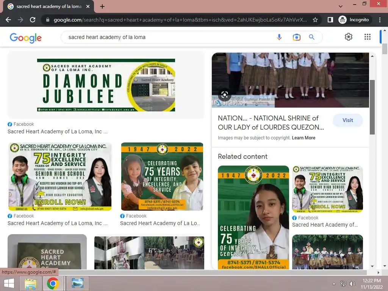Click the Facebook source under the 75 years image
The width and height of the screenshot is (388, 291).
(x=133, y=216)
